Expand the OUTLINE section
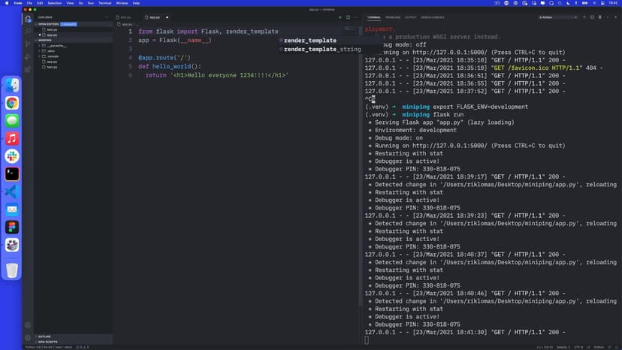 (x=44, y=336)
